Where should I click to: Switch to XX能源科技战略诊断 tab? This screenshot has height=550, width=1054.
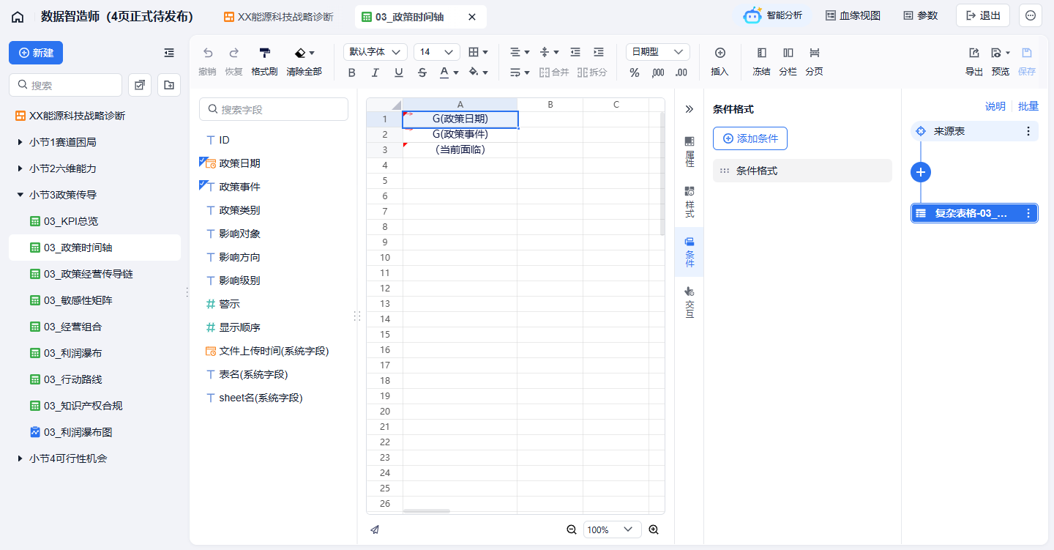(278, 16)
